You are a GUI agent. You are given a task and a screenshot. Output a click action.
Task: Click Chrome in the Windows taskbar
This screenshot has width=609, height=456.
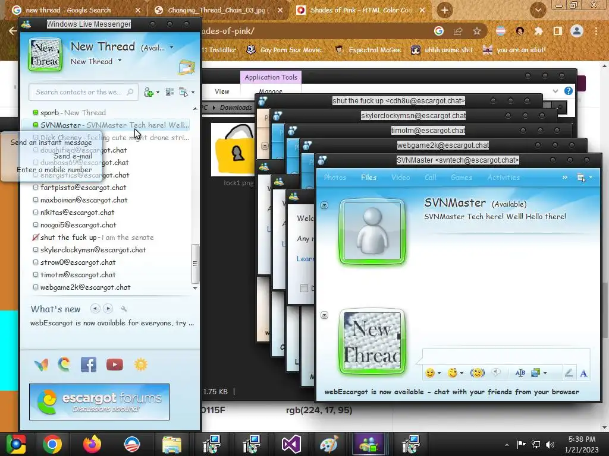pyautogui.click(x=52, y=444)
